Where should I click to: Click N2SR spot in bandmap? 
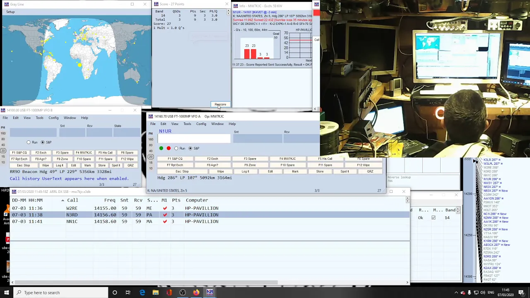tap(496, 229)
